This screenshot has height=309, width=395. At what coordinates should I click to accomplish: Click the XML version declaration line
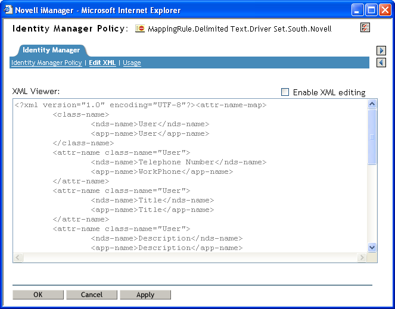tap(141, 105)
